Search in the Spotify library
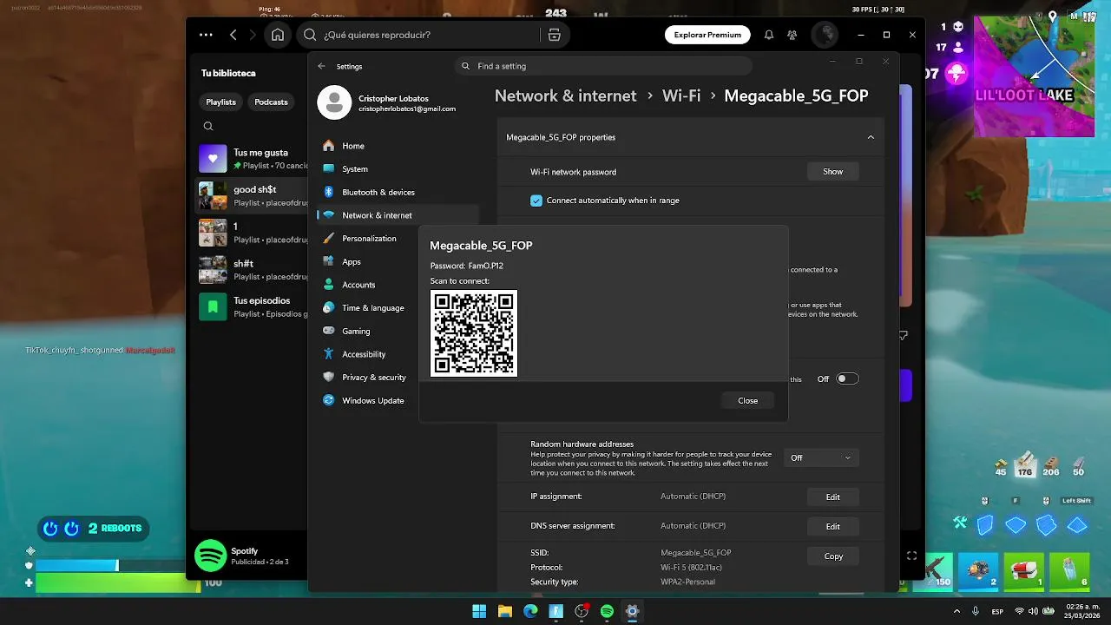The width and height of the screenshot is (1111, 625). pyautogui.click(x=208, y=126)
